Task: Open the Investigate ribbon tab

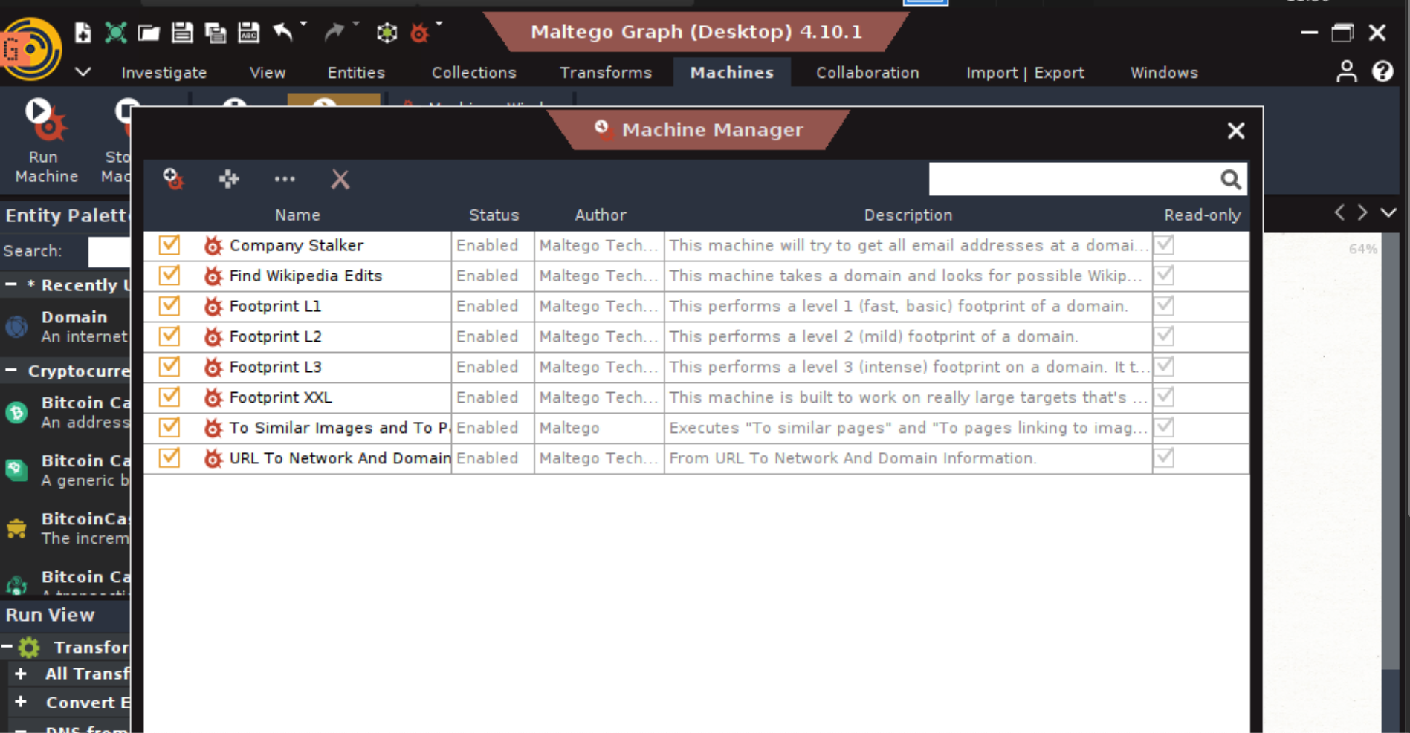Action: click(x=164, y=73)
